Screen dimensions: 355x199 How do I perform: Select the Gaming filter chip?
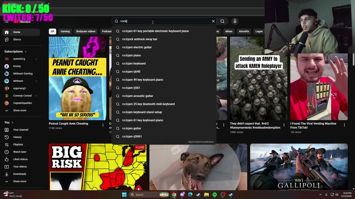[x=65, y=31]
